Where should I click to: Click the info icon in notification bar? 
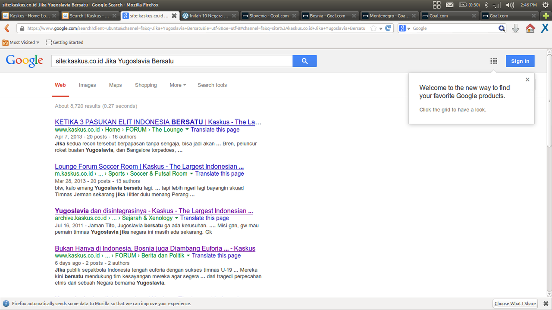[6, 304]
